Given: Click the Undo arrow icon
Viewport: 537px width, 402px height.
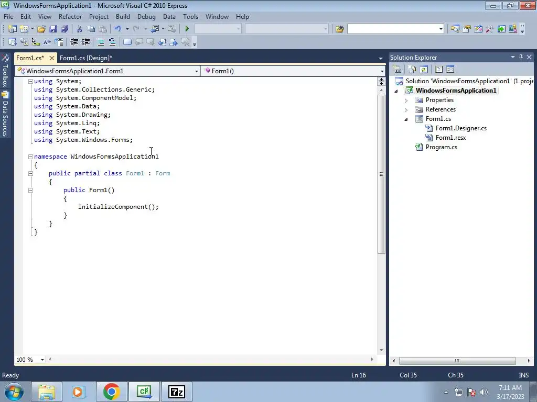Looking at the screenshot, I should (x=118, y=29).
